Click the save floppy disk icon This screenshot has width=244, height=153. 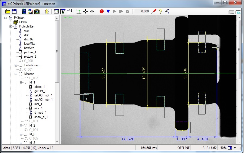point(14,11)
